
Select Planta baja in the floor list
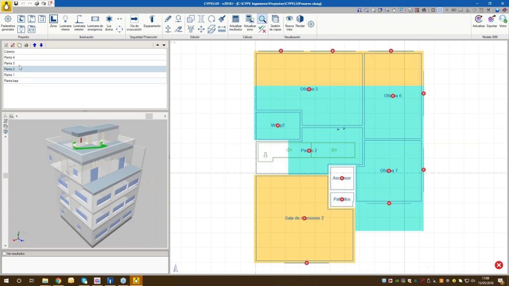(11, 80)
